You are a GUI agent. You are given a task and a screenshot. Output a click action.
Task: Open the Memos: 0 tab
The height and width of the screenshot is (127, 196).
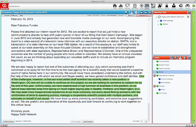(x=131, y=16)
